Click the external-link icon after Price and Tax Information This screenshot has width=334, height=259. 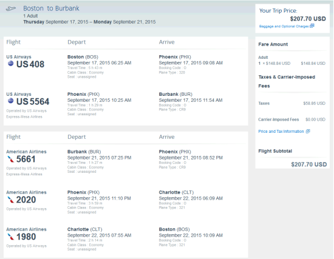pos(308,131)
